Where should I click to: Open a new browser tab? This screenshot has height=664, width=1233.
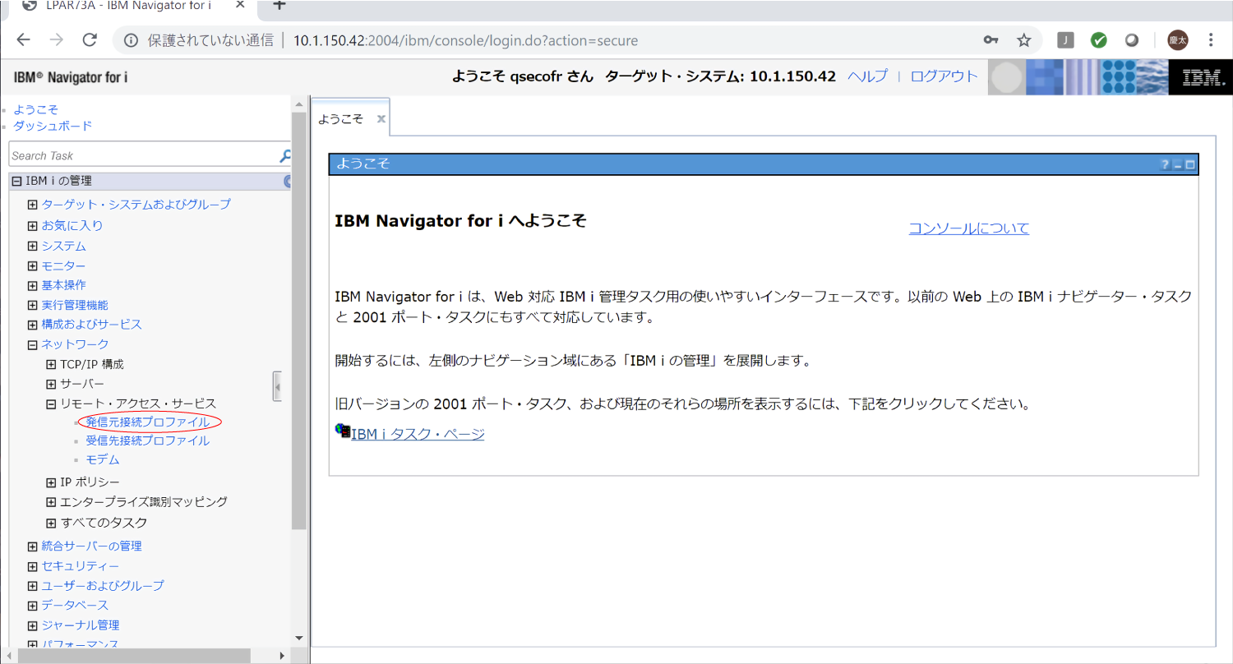tap(279, 5)
